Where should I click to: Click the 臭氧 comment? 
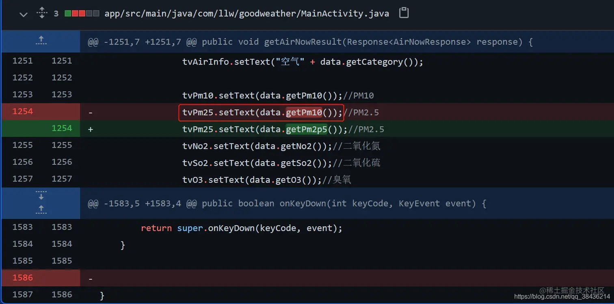337,180
